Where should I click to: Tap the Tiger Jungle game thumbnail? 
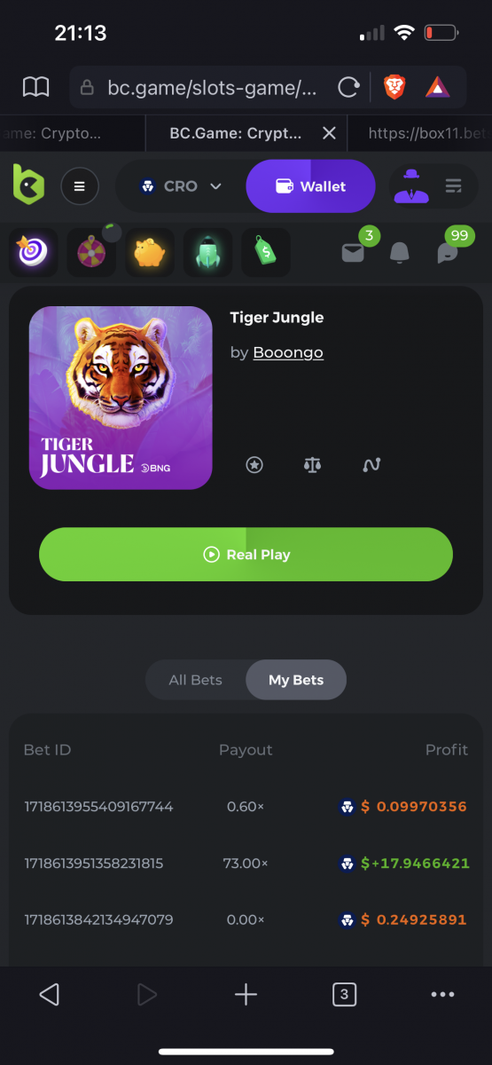[x=121, y=398]
